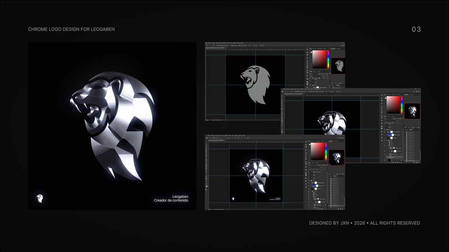Hide the topmost layer using its eye toggle
The width and height of the screenshot is (449, 252).
coord(309,172)
